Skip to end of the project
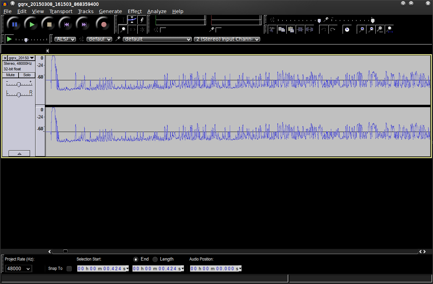 (84, 24)
